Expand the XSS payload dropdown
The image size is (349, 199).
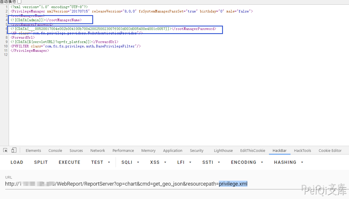point(158,162)
